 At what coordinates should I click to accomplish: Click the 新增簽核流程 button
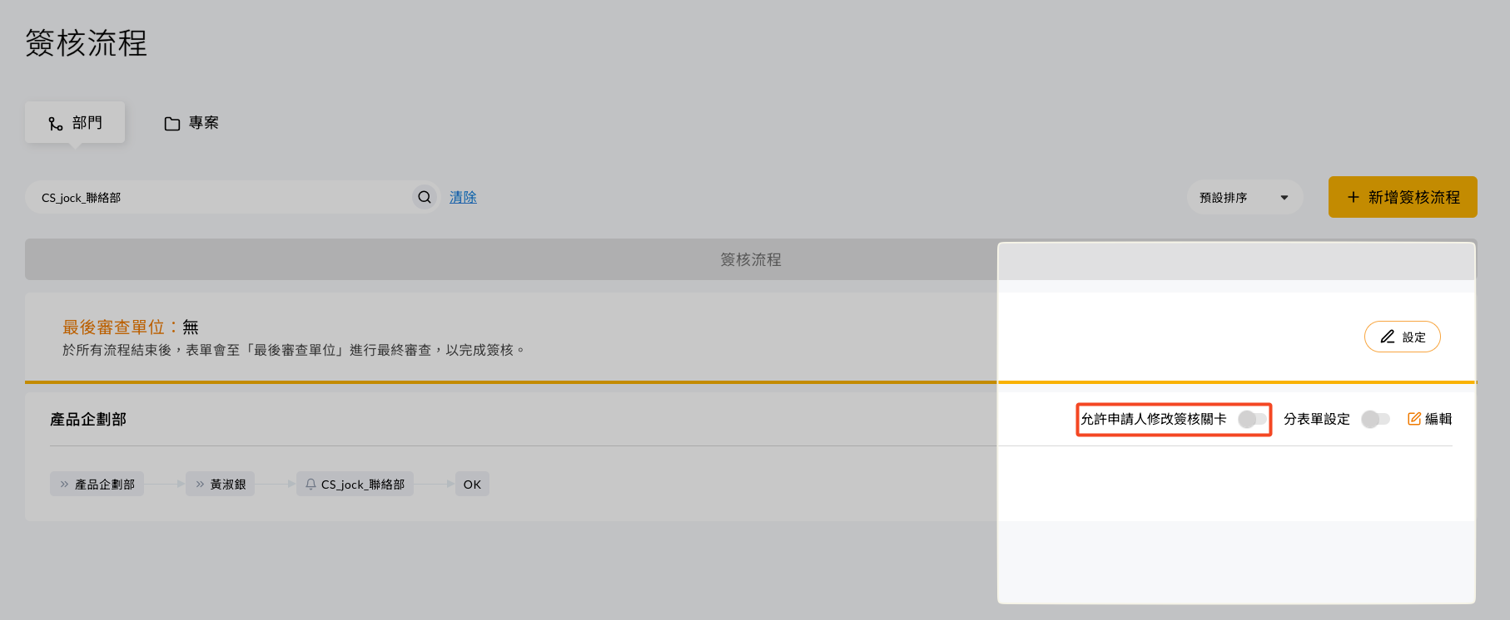[1403, 197]
